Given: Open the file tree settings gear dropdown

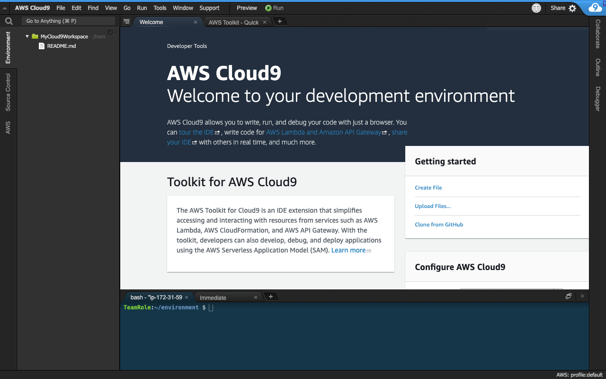Looking at the screenshot, I should (111, 33).
